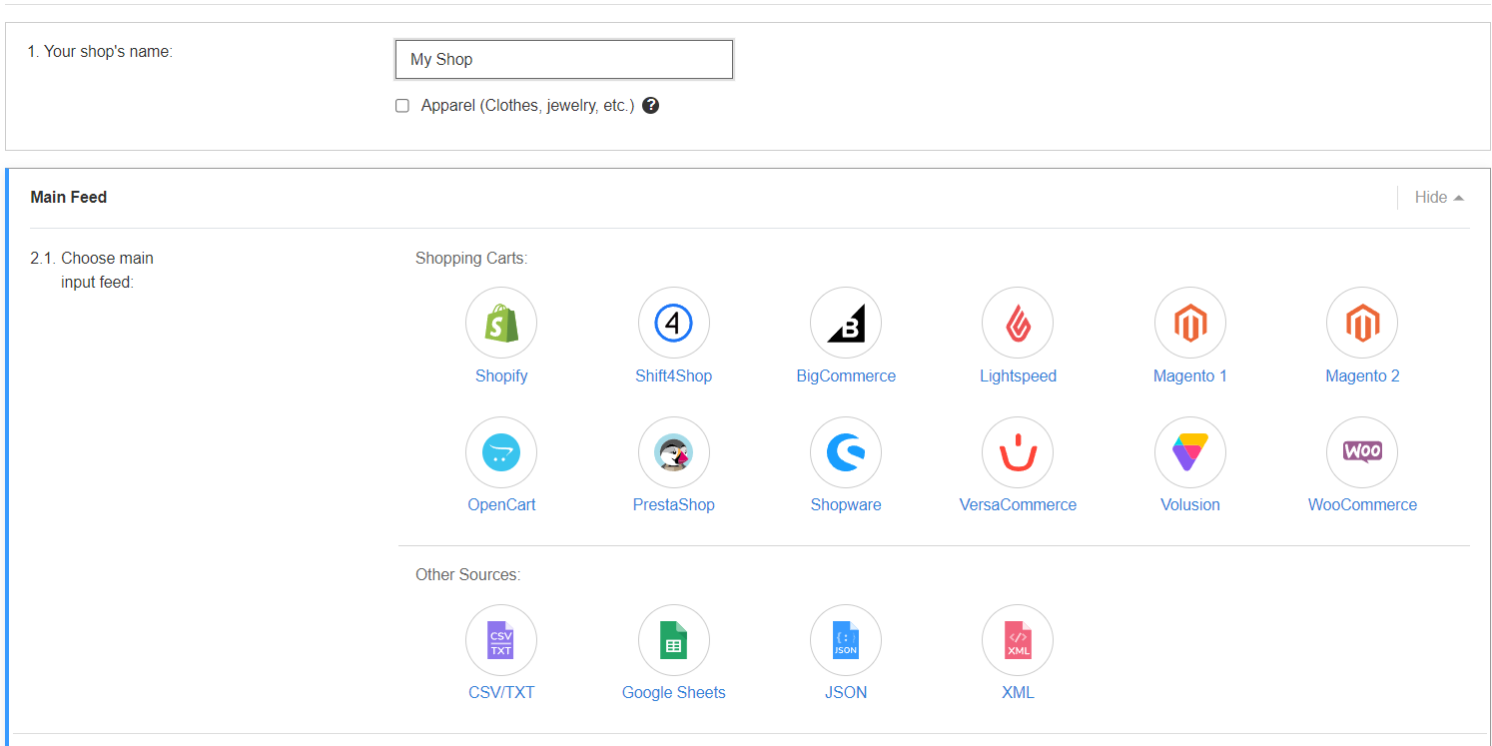Click the OpenCart text link
Viewport: 1492px width, 746px height.
[501, 505]
